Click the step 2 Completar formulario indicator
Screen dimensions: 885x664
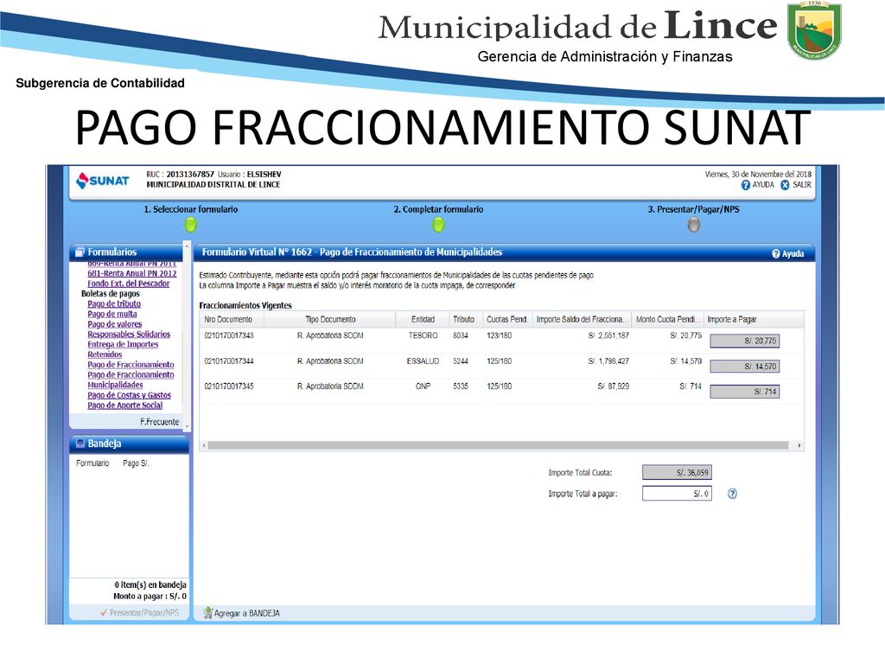[438, 225]
